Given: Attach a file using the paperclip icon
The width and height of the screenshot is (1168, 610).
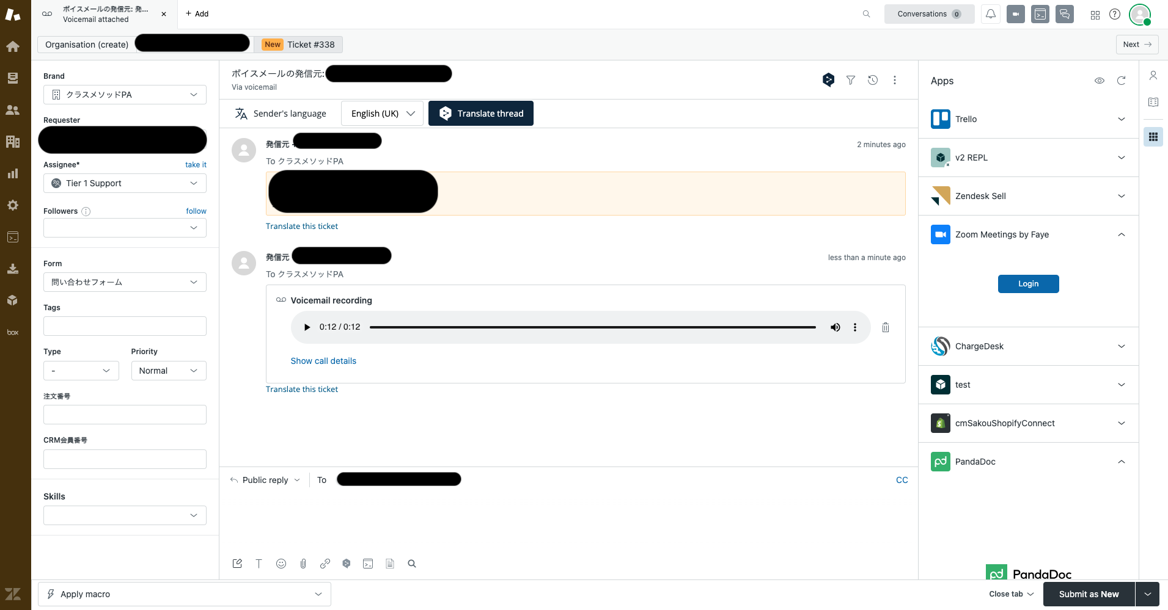Looking at the screenshot, I should (x=303, y=563).
